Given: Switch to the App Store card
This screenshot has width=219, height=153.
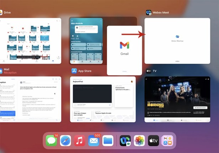Looking at the screenshot, I should coord(103,99).
